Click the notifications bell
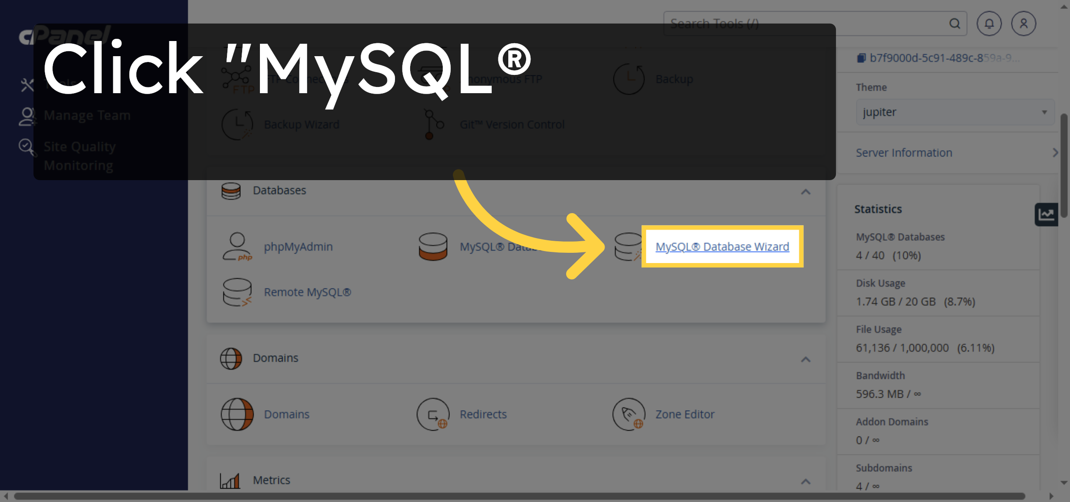 989,23
